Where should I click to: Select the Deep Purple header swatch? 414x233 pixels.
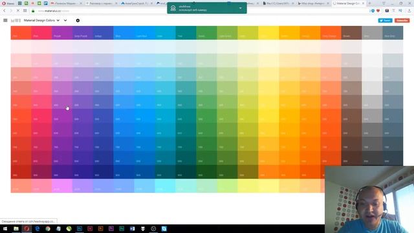coord(83,33)
